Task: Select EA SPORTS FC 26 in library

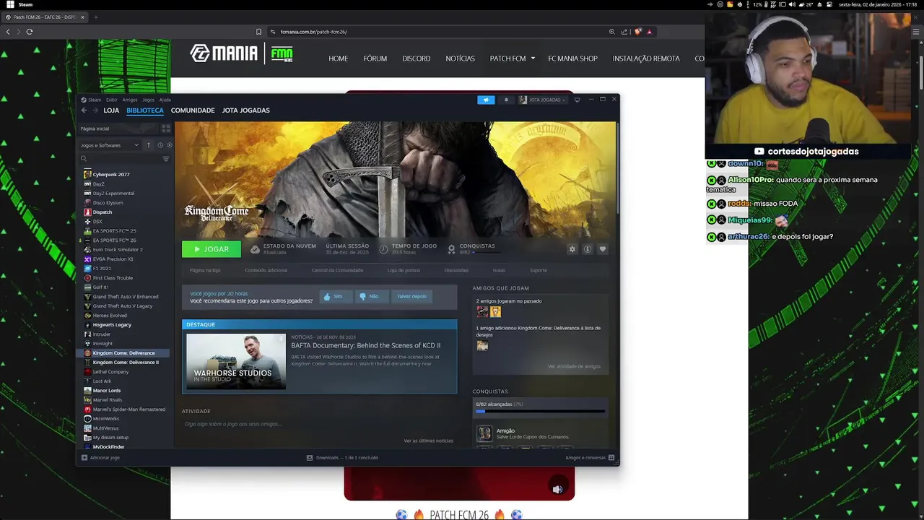Action: tap(114, 240)
